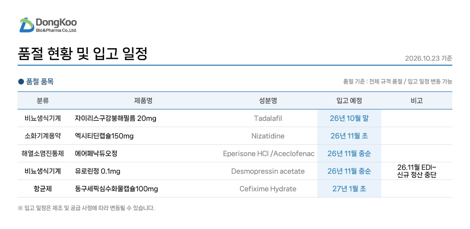This screenshot has width=470, height=229.
Task: Click the 입고 예정 column header
Action: tap(349, 101)
